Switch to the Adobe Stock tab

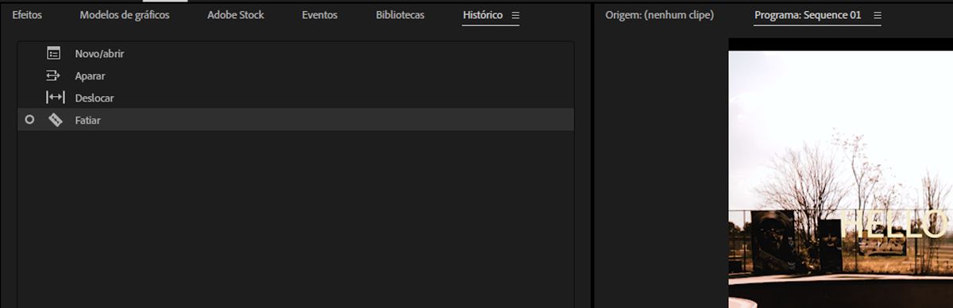pyautogui.click(x=236, y=15)
